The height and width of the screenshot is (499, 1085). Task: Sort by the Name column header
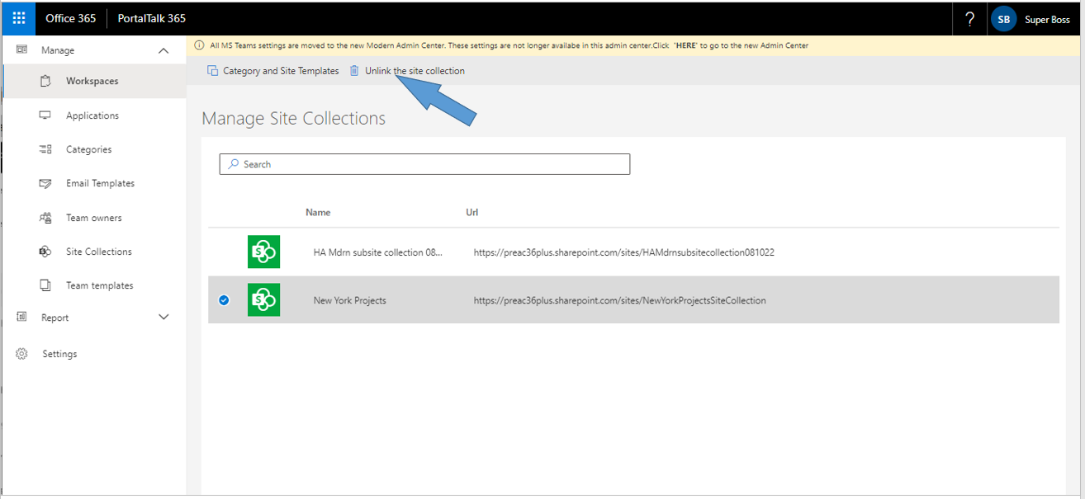(318, 212)
